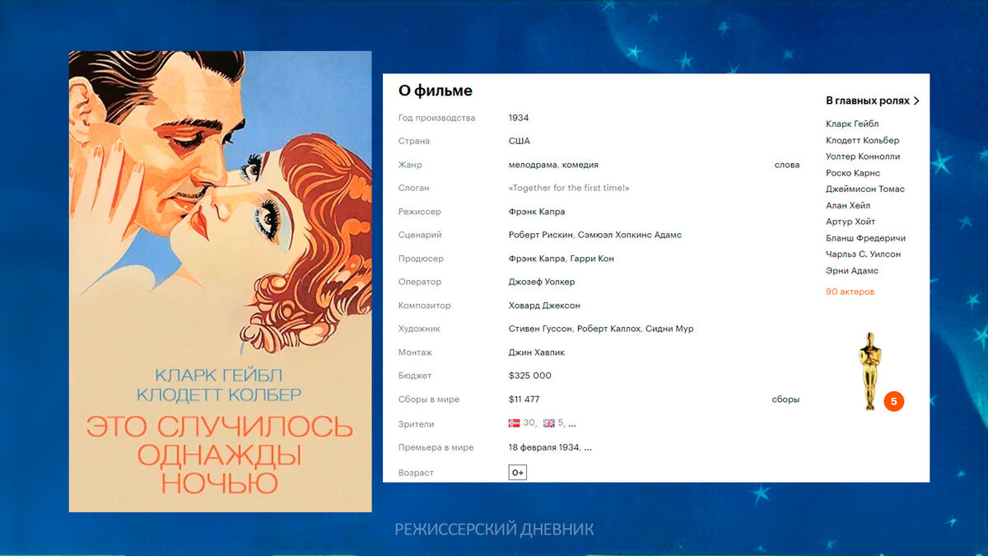988x556 pixels.
Task: Click the Norway flag in Зрители row
Action: coord(515,423)
